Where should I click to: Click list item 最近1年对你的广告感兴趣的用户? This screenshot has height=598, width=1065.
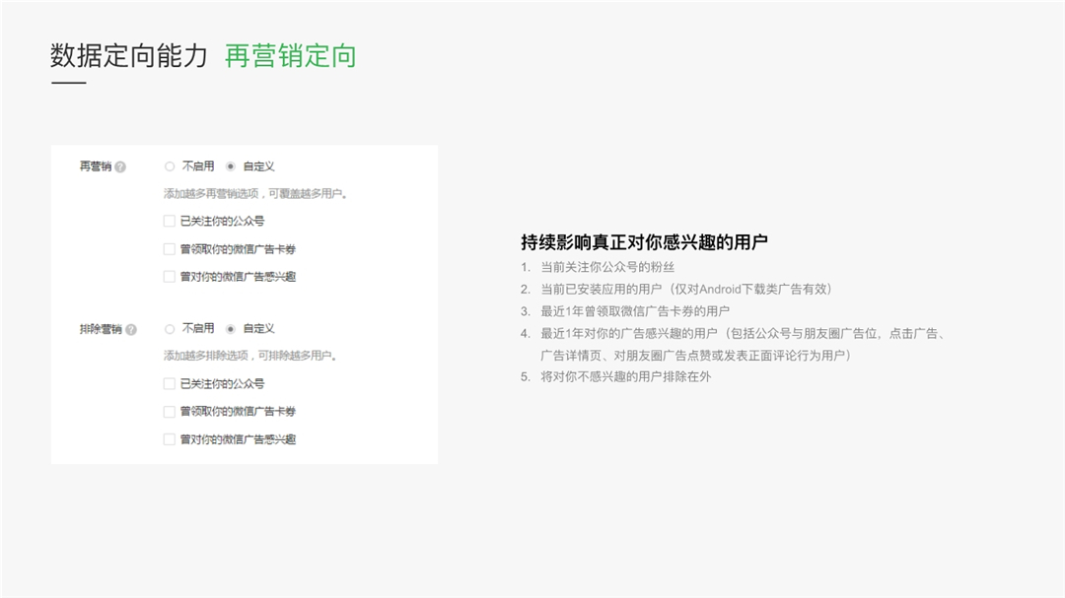[x=744, y=344]
